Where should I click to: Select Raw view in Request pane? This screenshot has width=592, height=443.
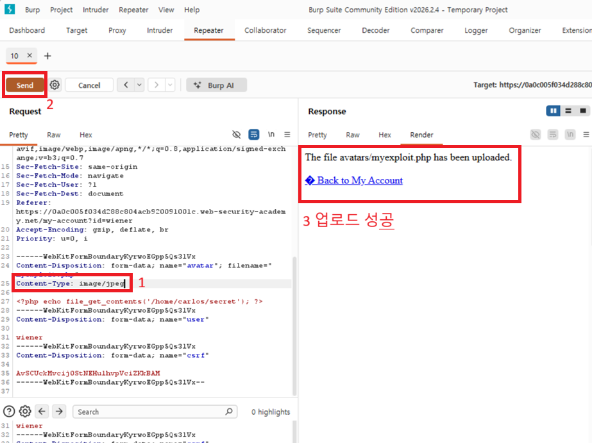tap(54, 135)
